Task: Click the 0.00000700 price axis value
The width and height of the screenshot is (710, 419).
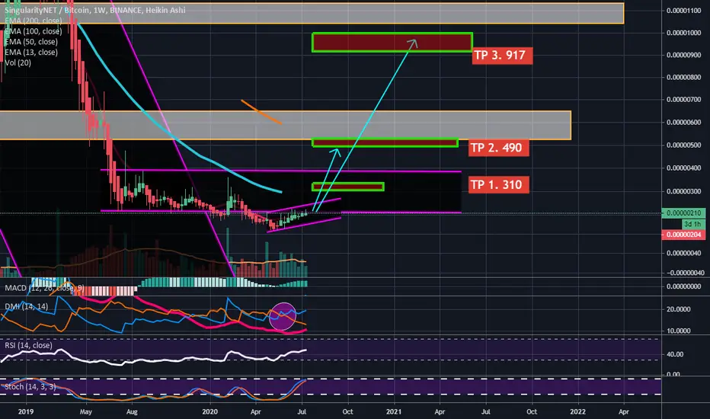Action: 684,100
